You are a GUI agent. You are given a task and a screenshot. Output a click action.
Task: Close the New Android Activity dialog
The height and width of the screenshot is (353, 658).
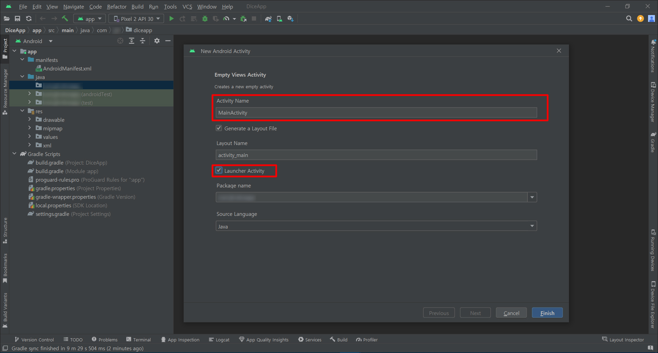coord(559,51)
